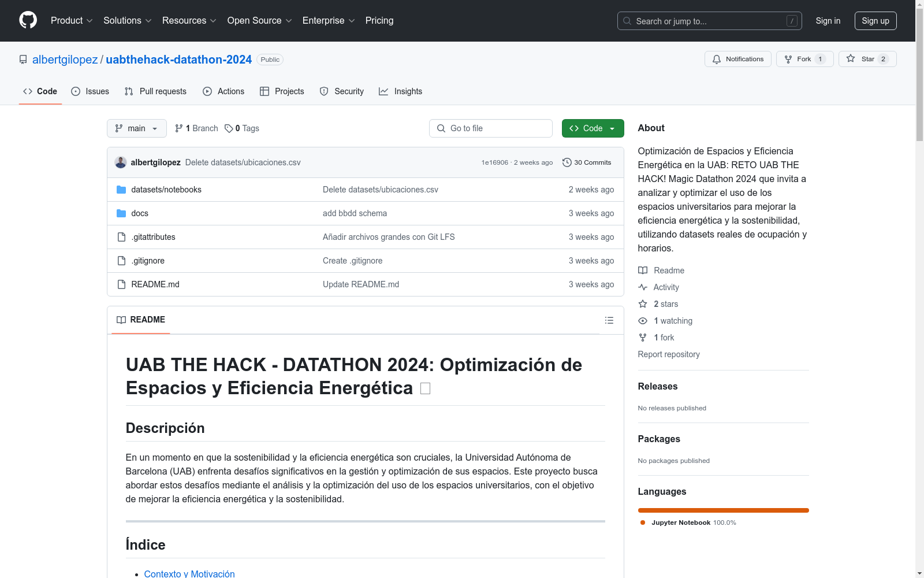
Task: Click the Search or jump to field
Action: (x=710, y=21)
